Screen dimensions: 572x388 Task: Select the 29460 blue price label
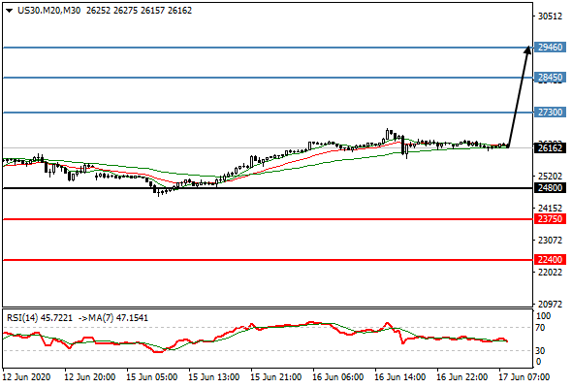pyautogui.click(x=550, y=48)
